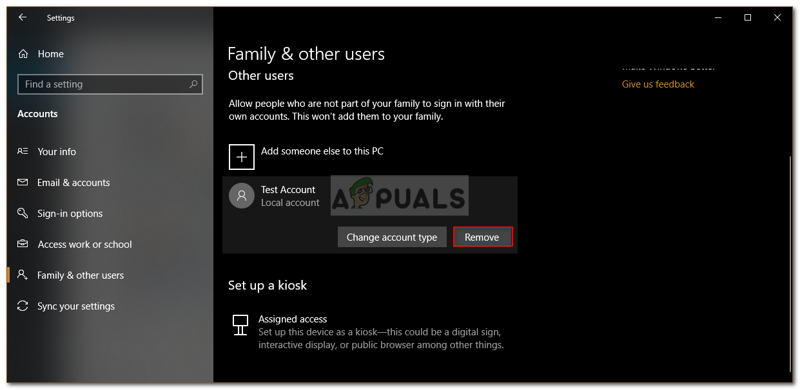Click the search magnifier icon
The image size is (800, 390).
[x=193, y=84]
